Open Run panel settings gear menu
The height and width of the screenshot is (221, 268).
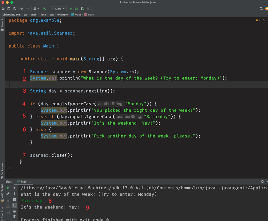[x=262, y=181]
